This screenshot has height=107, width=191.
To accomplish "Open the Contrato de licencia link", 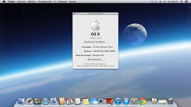I will point(107,66).
